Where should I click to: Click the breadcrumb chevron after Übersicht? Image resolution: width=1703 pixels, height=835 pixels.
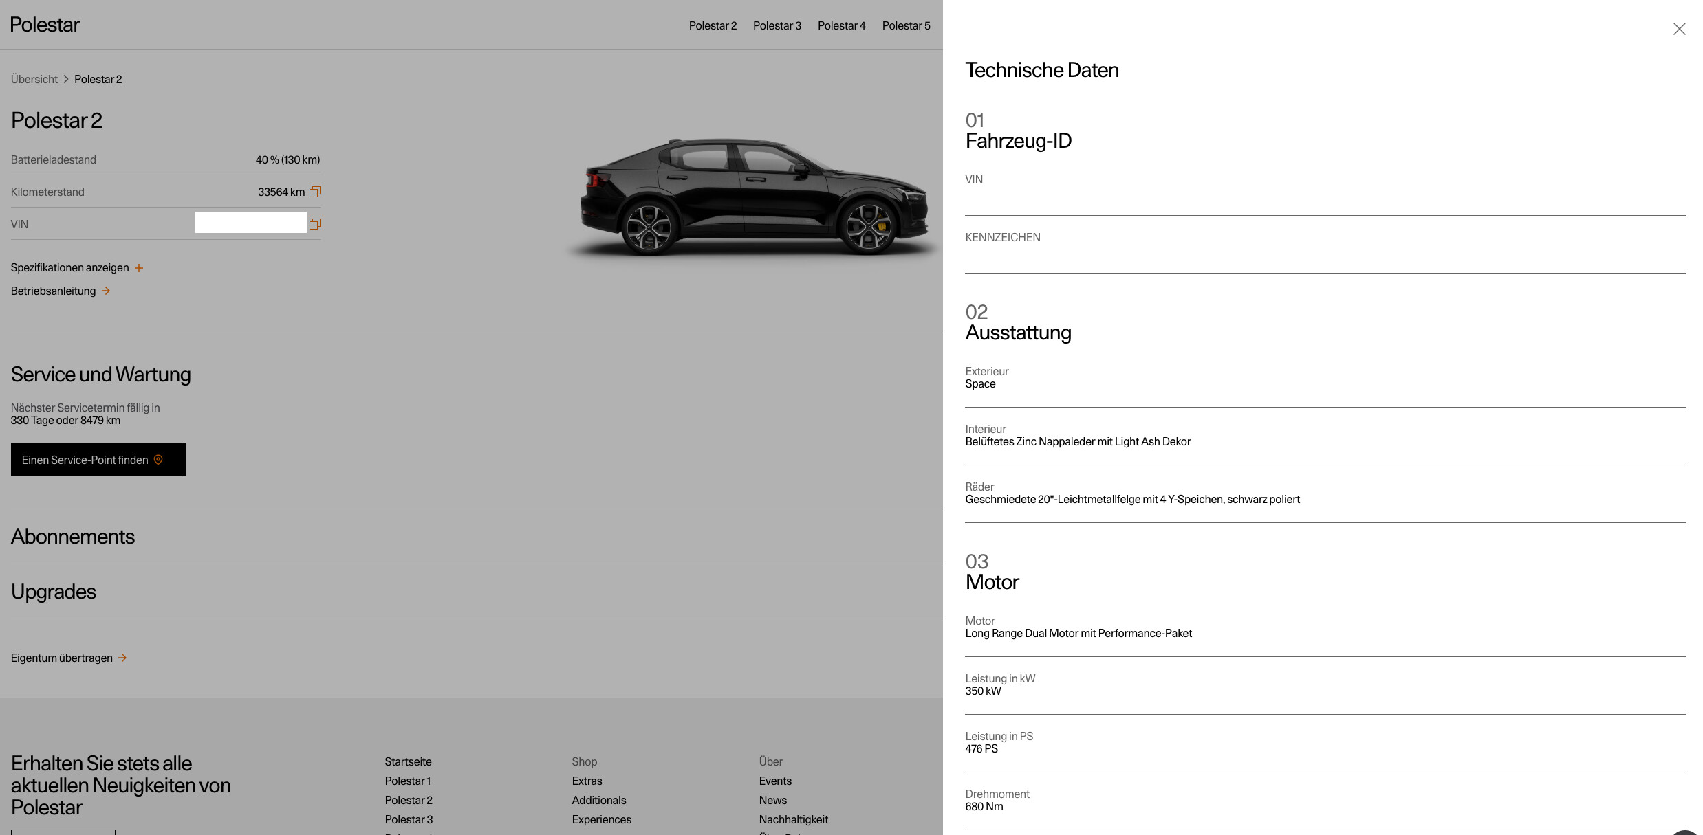tap(66, 79)
